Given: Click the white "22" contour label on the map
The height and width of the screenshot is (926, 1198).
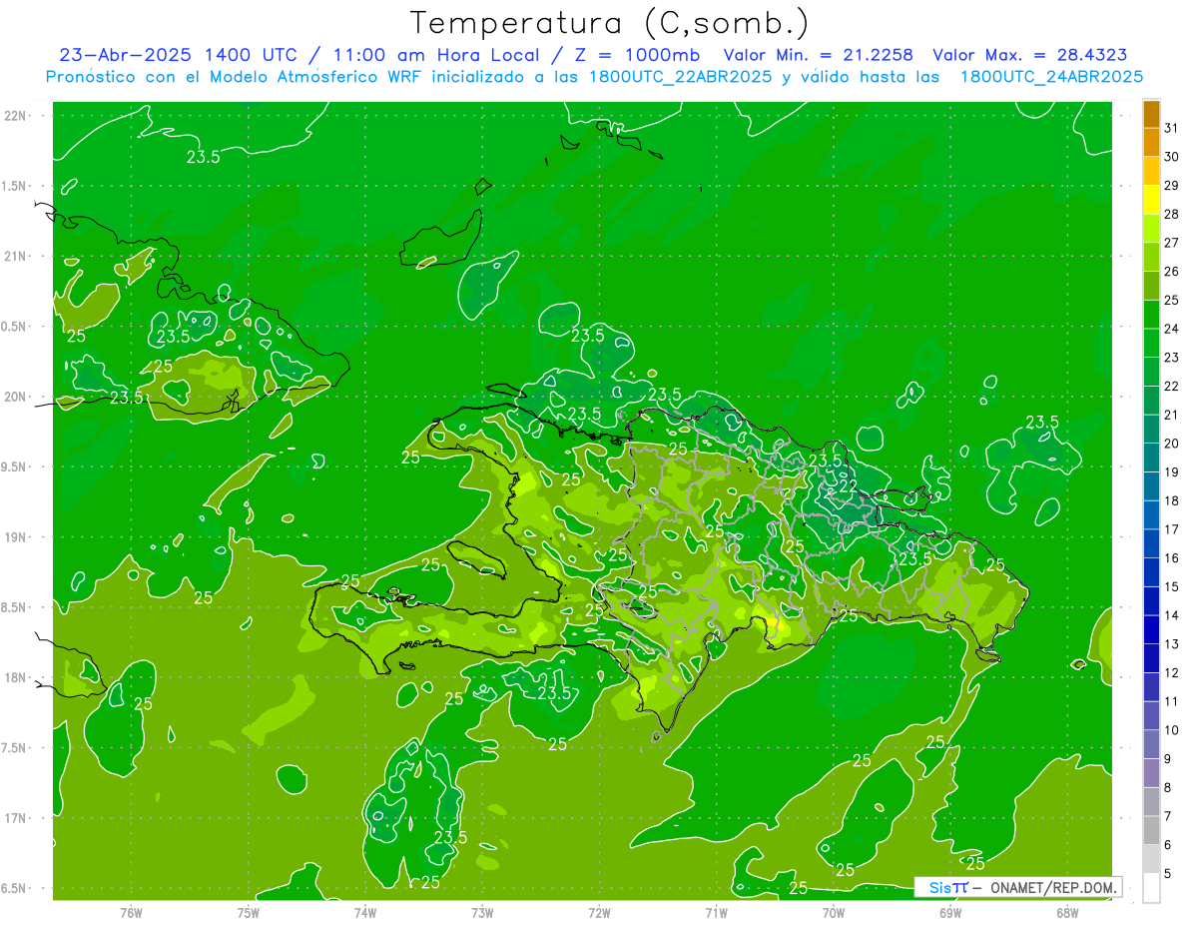Looking at the screenshot, I should (x=847, y=486).
